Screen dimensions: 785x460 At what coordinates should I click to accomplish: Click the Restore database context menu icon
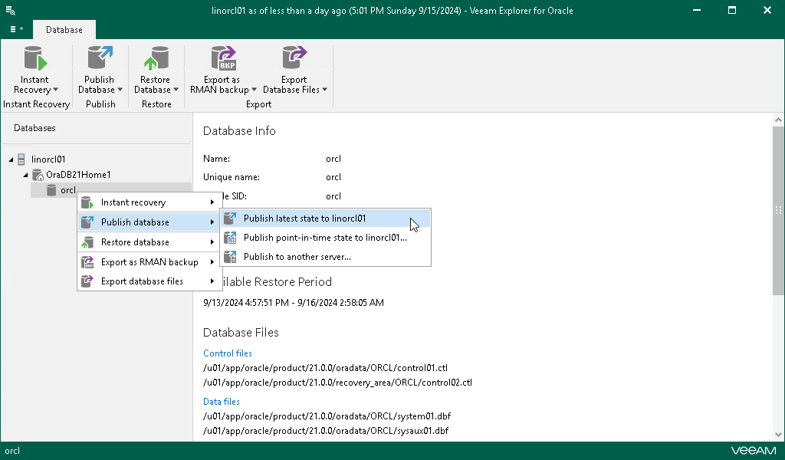(87, 242)
